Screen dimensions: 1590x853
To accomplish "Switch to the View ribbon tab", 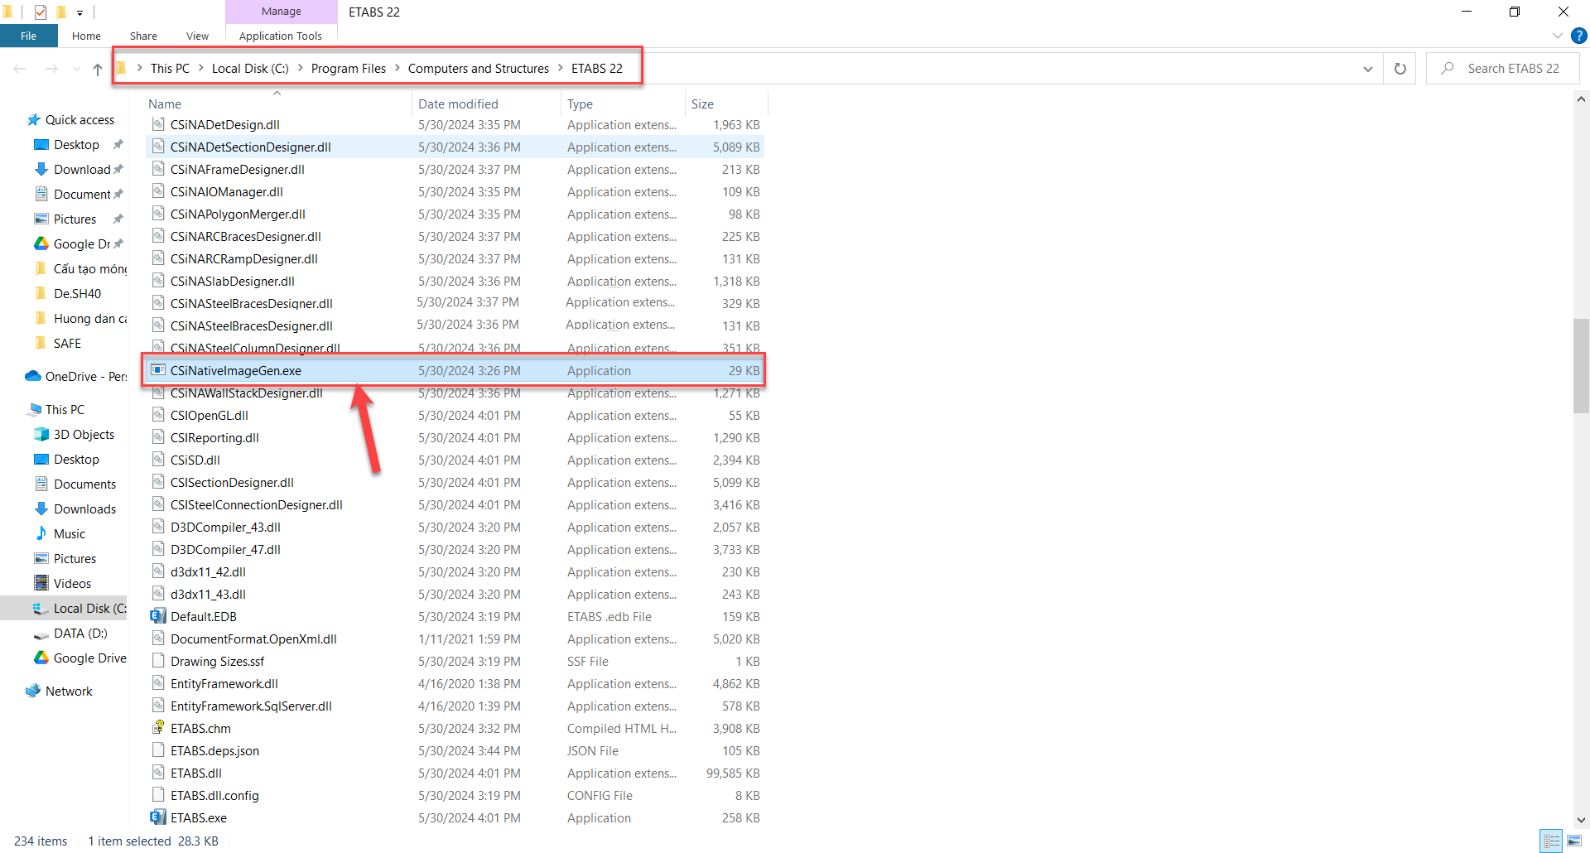I will 197,36.
